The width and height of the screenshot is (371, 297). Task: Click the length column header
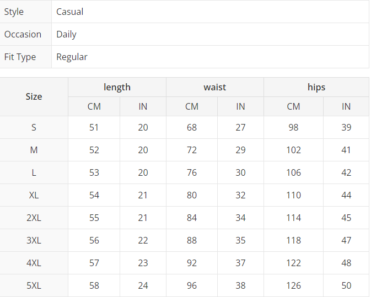117,87
